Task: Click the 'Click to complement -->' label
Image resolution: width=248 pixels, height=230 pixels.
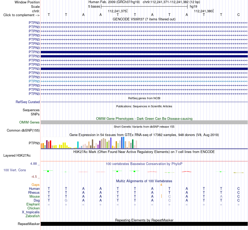Action: 21,15
